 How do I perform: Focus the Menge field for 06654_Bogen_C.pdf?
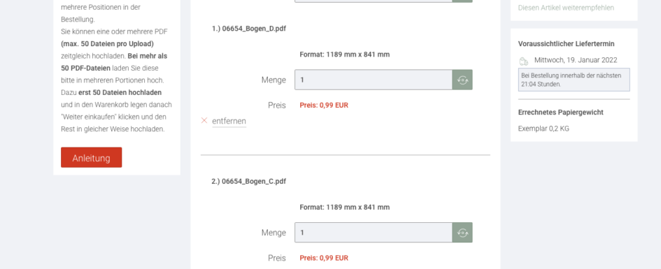[x=374, y=233]
